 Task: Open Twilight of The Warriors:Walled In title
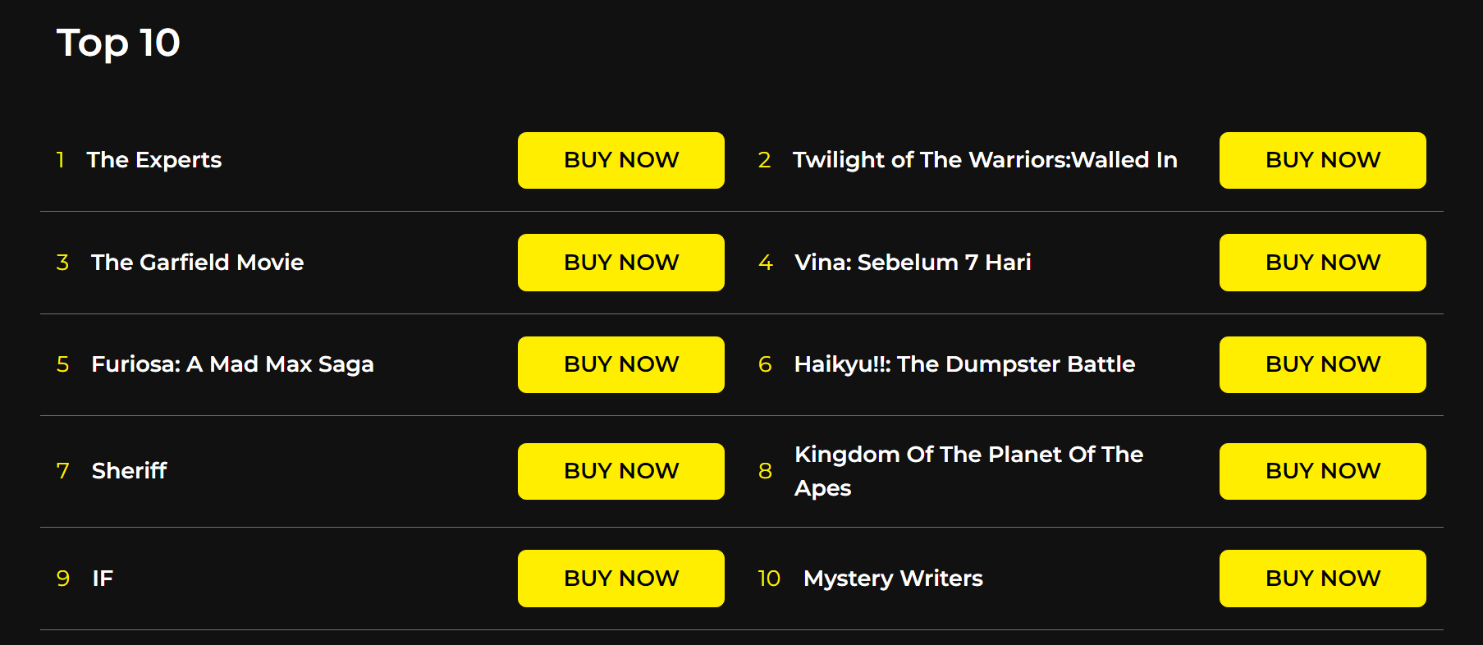(985, 160)
